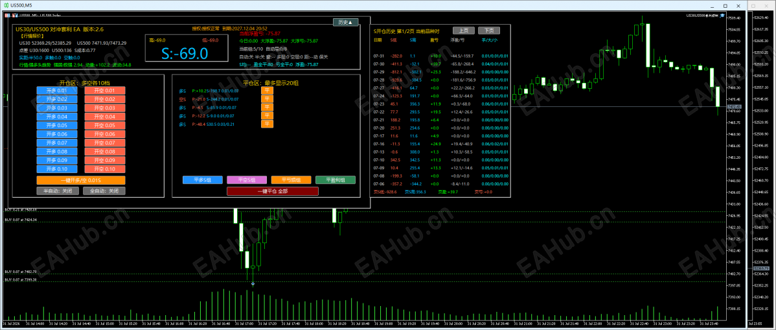Open long position 开多 0.10
Screen dimensions: 776x330
[56, 169]
